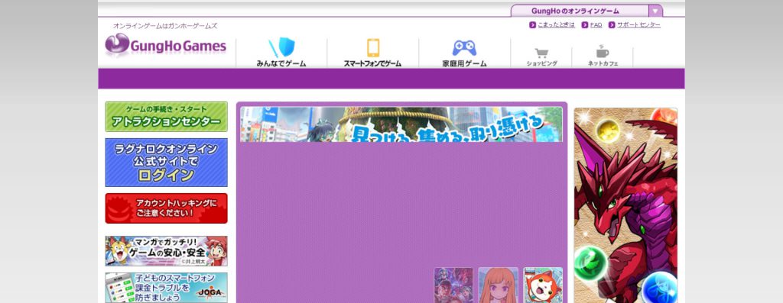The height and width of the screenshot is (303, 783).
Task: Click the GungHo Games logo
Action: pyautogui.click(x=166, y=45)
